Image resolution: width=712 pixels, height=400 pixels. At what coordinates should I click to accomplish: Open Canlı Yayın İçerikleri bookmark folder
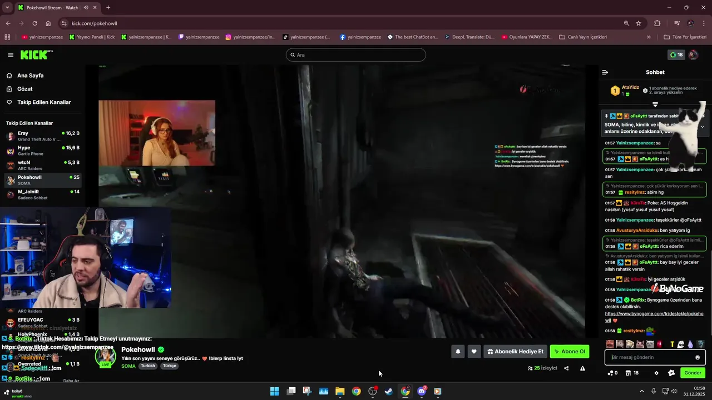click(x=583, y=37)
